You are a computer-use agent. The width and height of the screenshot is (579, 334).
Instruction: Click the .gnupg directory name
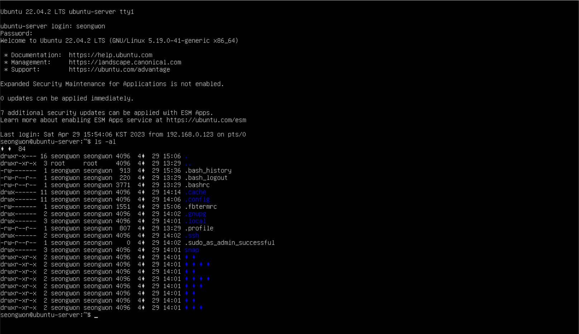click(196, 214)
